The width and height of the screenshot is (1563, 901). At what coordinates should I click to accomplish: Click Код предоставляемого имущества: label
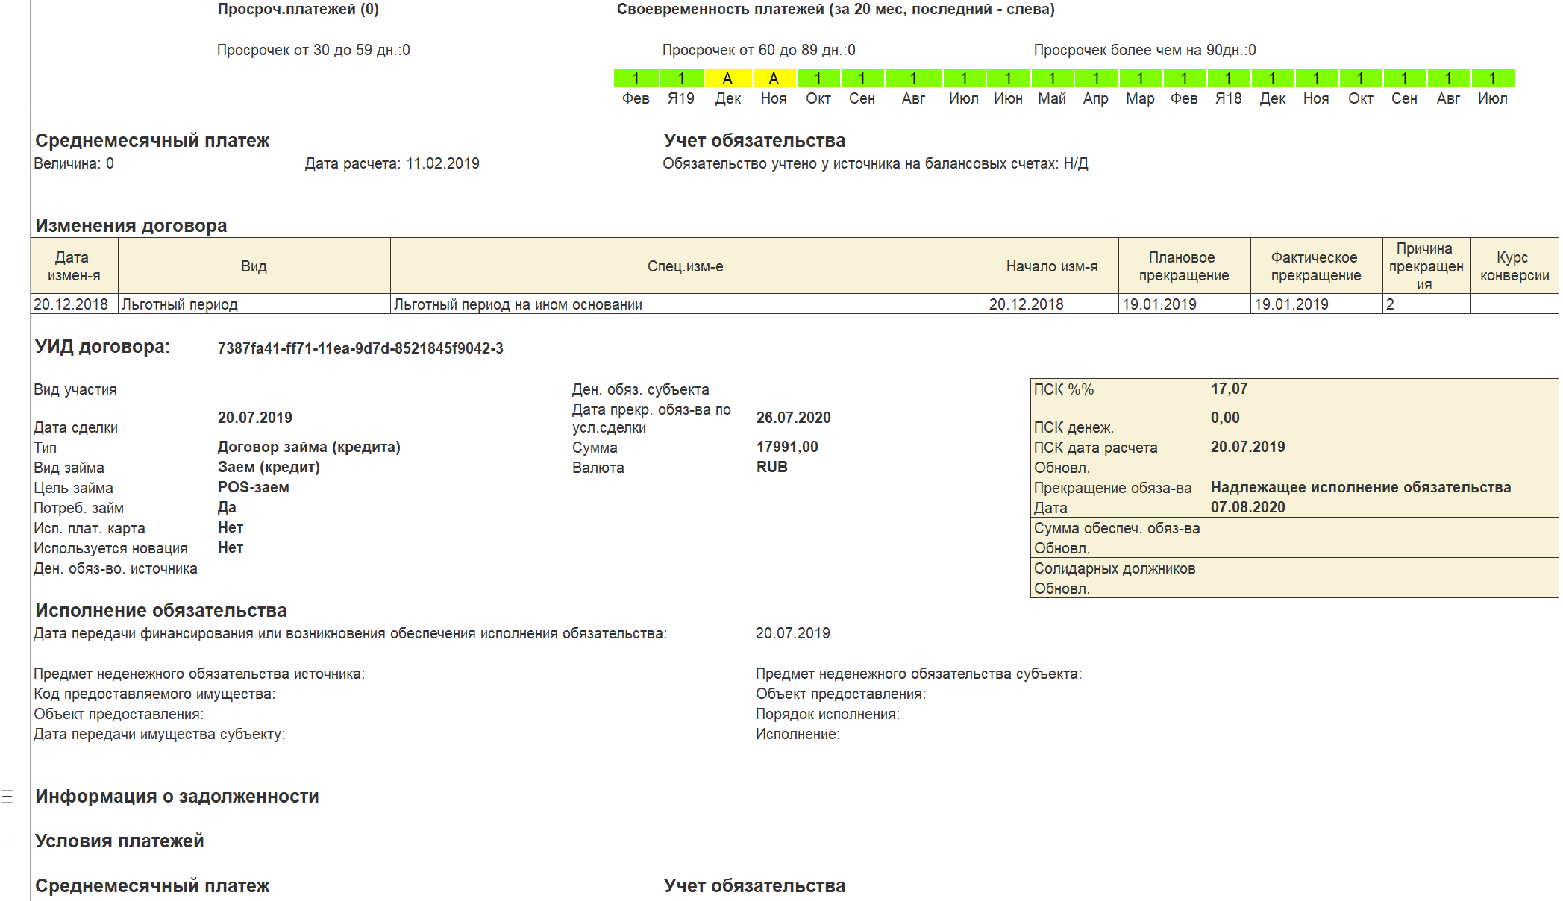[x=154, y=694]
